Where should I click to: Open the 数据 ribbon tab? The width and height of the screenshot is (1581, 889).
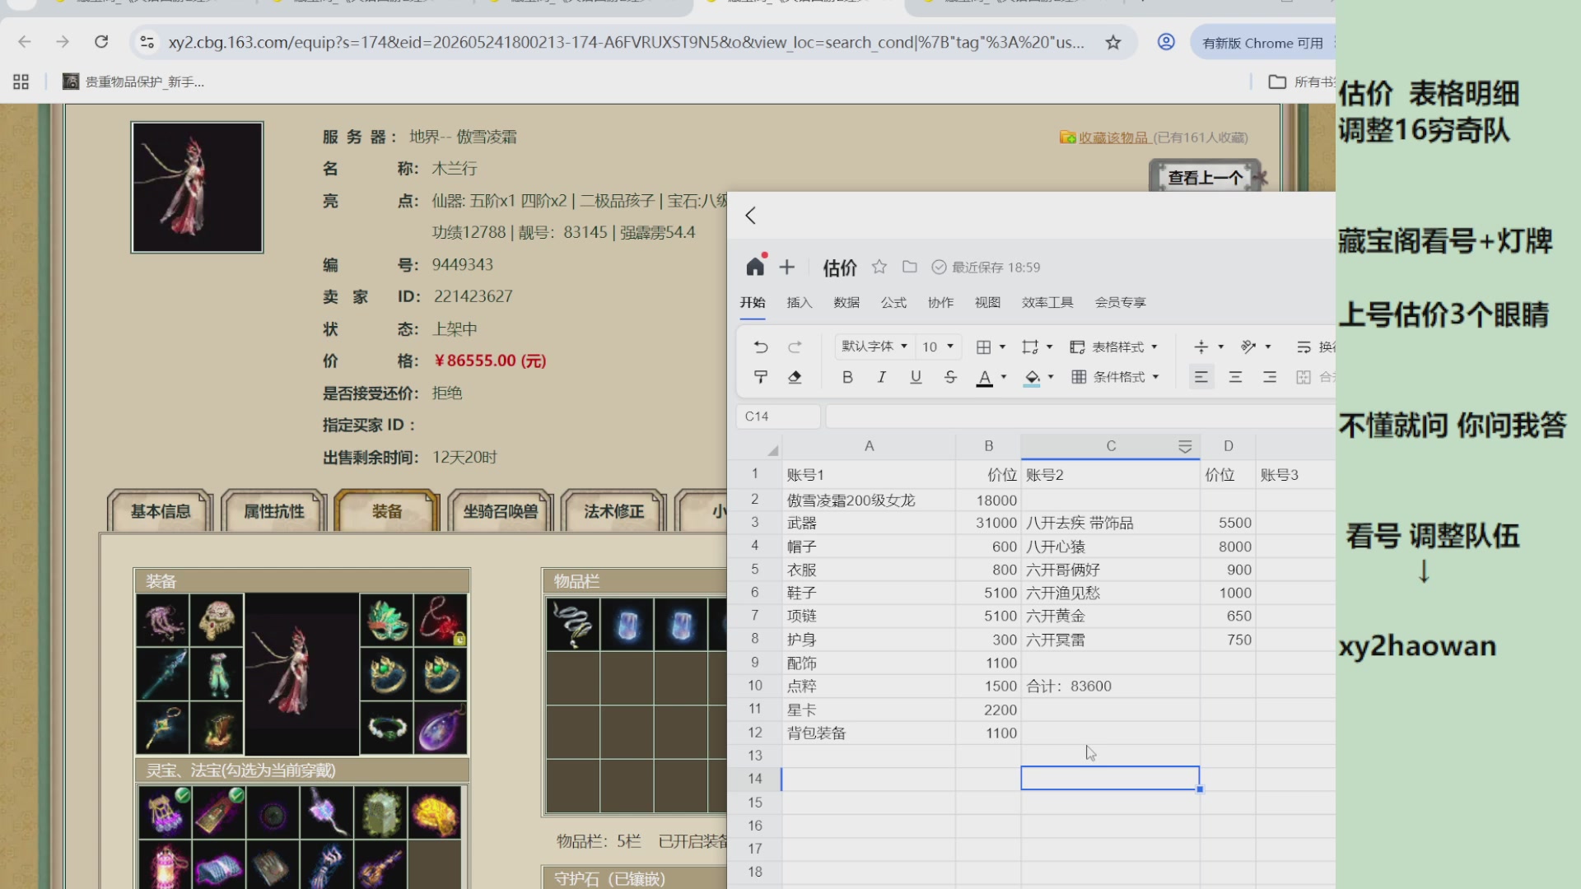pos(846,302)
